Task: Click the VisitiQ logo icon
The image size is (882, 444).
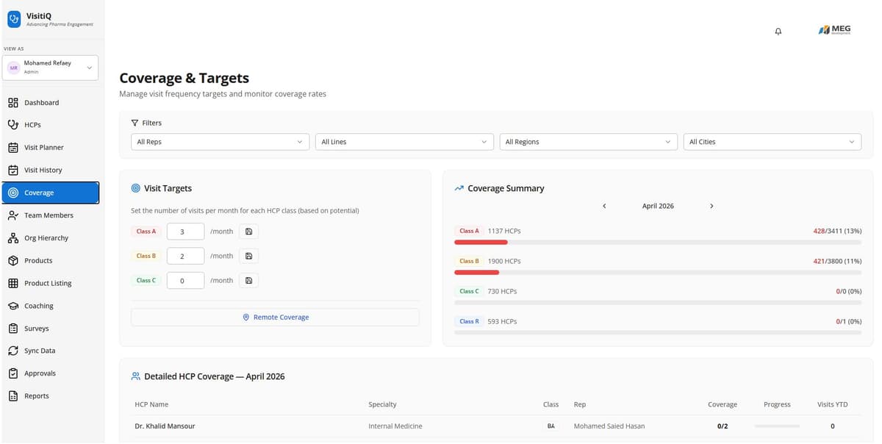Action: coord(14,21)
